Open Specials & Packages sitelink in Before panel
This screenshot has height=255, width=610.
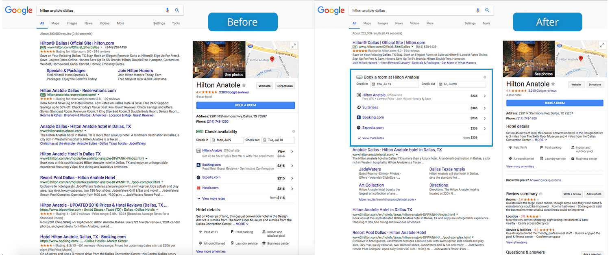click(x=66, y=71)
